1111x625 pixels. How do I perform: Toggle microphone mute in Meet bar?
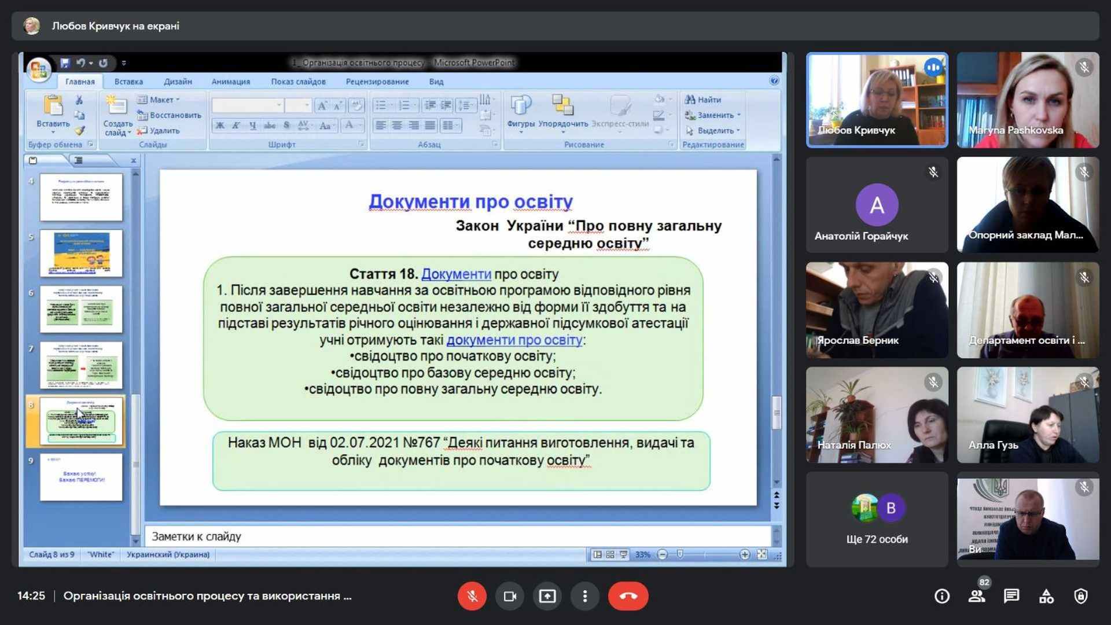click(472, 596)
